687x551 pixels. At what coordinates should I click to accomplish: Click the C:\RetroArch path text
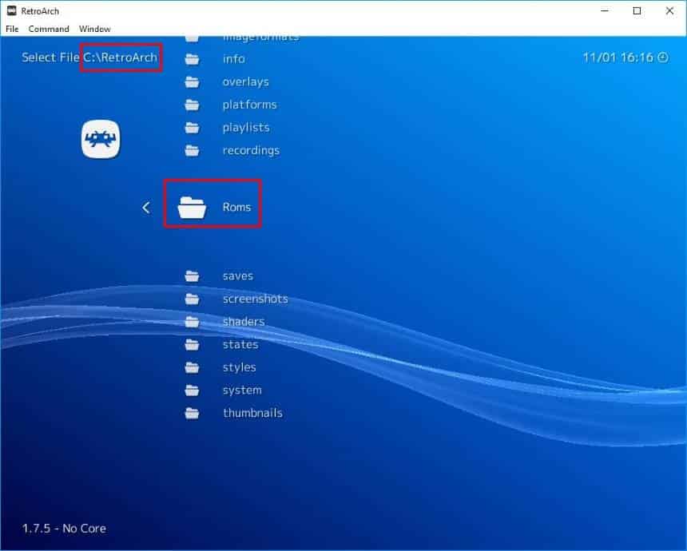click(121, 57)
